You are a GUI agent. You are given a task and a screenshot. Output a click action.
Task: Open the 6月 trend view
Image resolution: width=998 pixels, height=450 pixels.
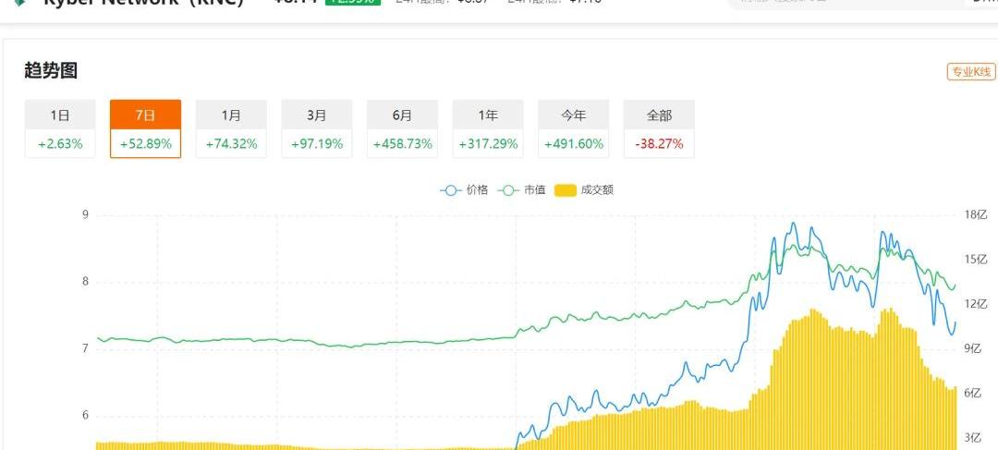coord(402,128)
